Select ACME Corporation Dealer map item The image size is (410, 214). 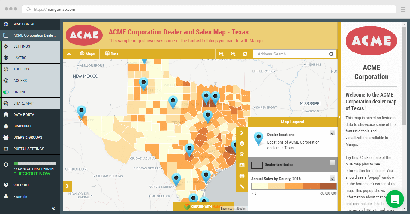[30, 35]
